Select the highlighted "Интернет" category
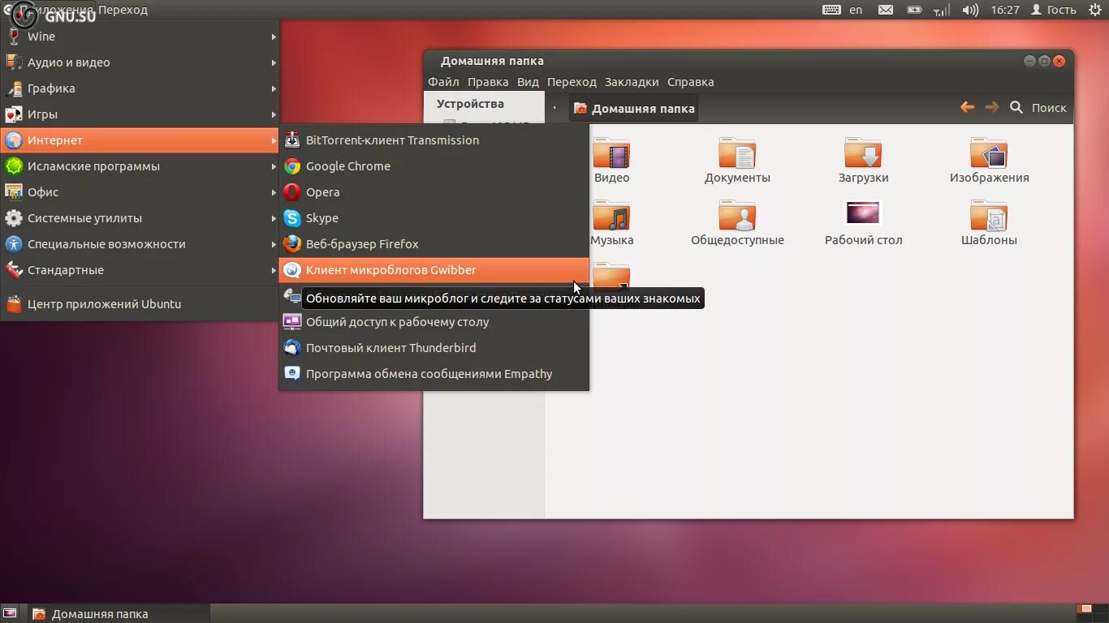The height and width of the screenshot is (623, 1109). click(x=140, y=140)
